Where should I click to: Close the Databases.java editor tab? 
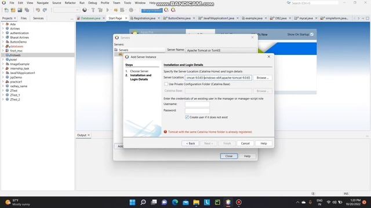click(x=104, y=18)
